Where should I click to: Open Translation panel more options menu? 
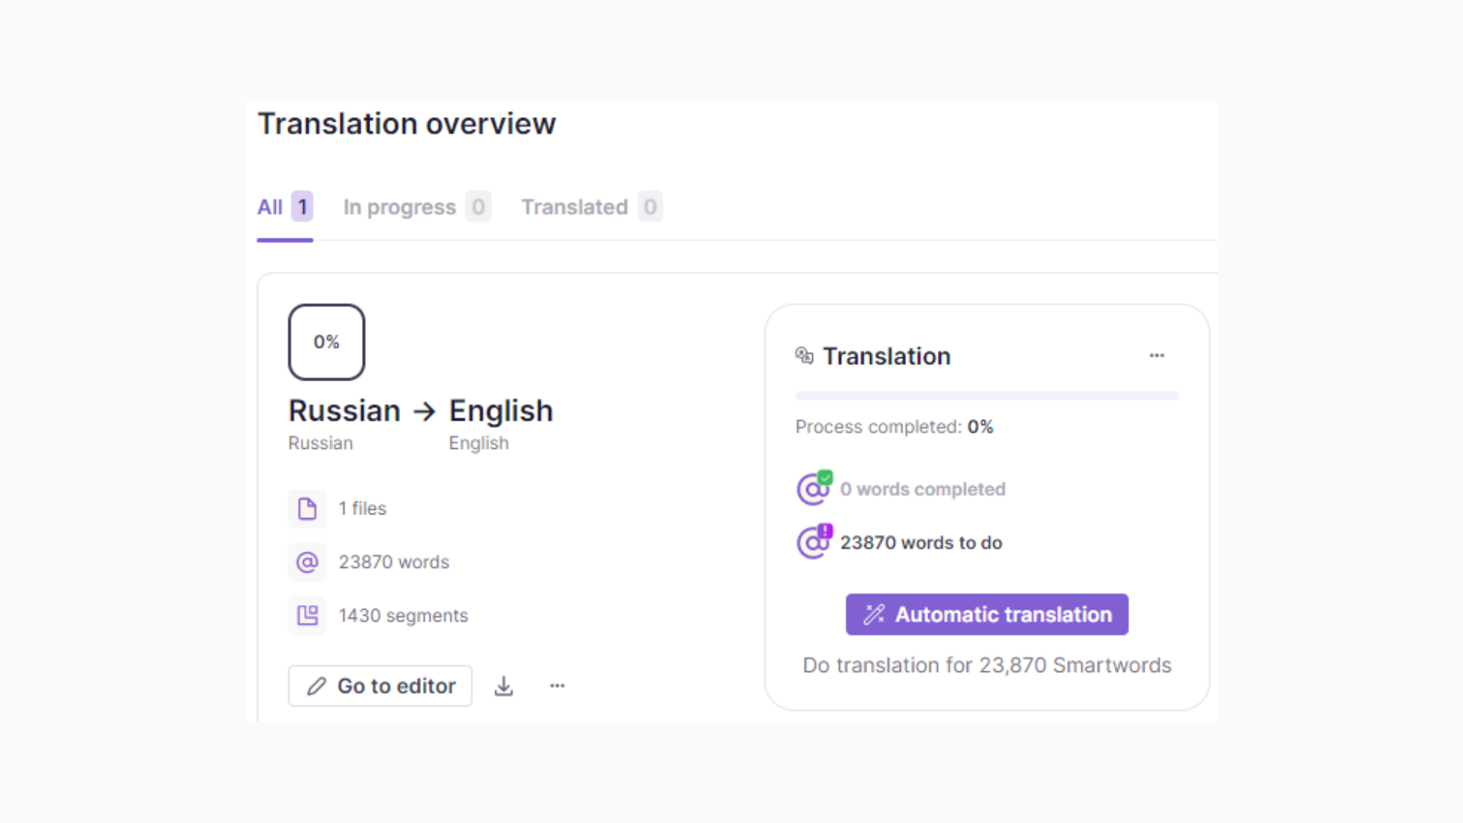1157,356
